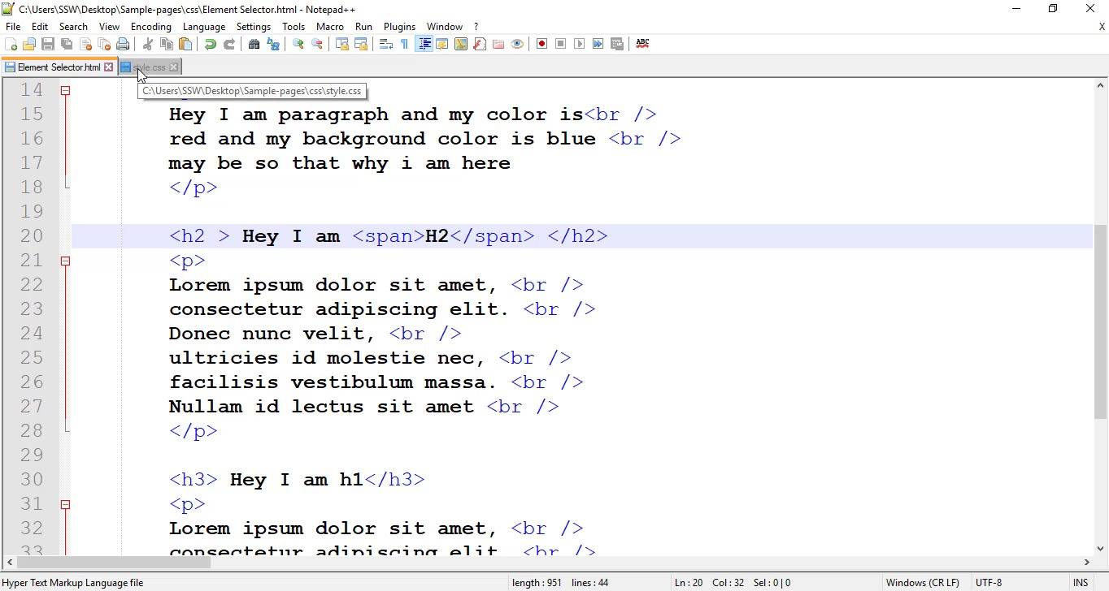Viewport: 1109px width, 591px height.
Task: Click the Zoom Out icon
Action: tap(317, 44)
